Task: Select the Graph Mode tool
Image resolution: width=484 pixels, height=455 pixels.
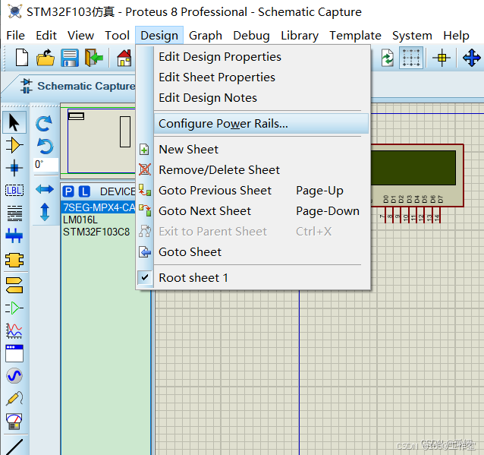Action: tap(14, 330)
